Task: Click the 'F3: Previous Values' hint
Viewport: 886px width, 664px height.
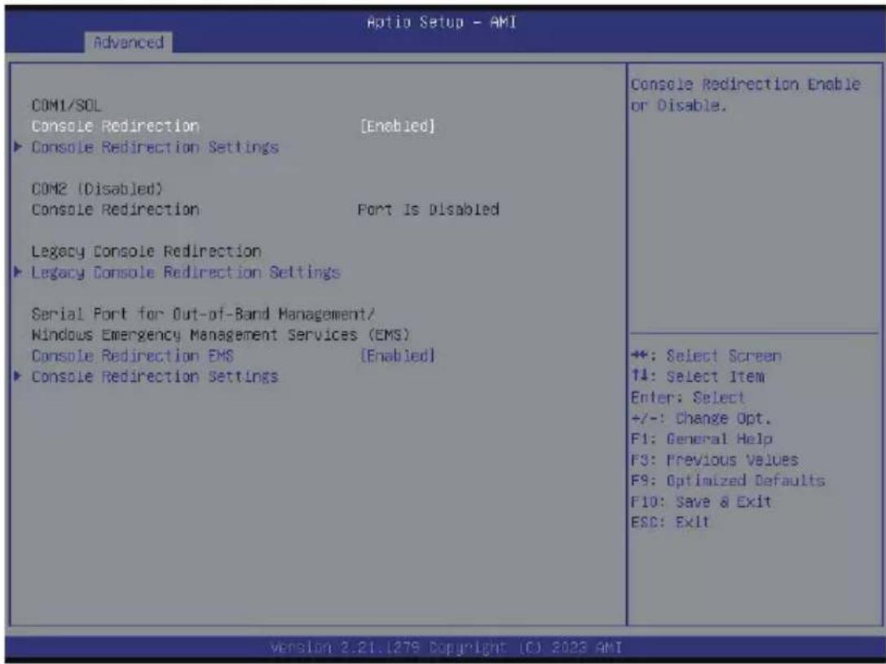Action: [715, 460]
